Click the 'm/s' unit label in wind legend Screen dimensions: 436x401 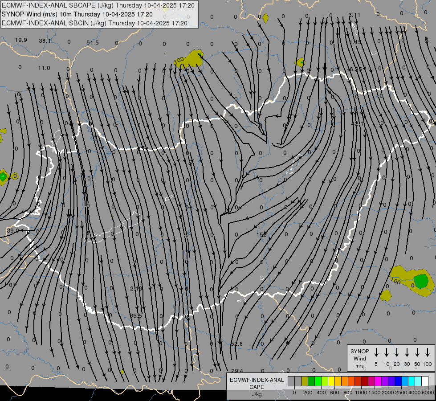pos(359,366)
